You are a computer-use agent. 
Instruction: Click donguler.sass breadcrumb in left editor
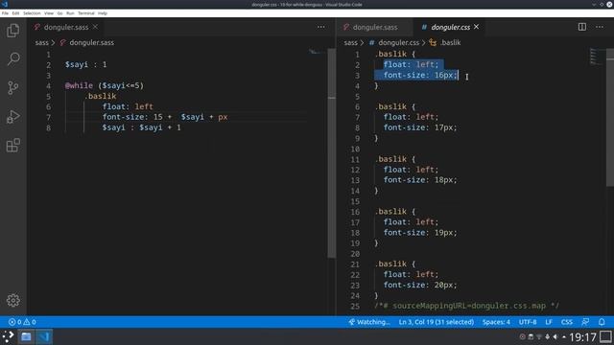coord(91,42)
